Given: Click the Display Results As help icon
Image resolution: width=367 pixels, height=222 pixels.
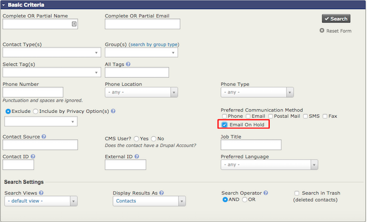Looking at the screenshot, I should tap(161, 193).
